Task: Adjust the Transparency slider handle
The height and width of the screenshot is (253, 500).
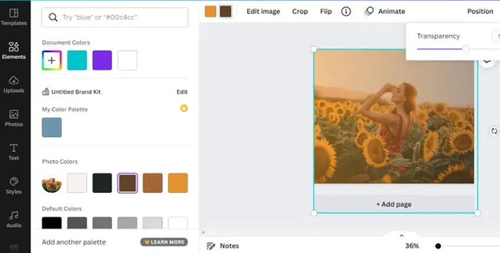Action: coord(466,49)
